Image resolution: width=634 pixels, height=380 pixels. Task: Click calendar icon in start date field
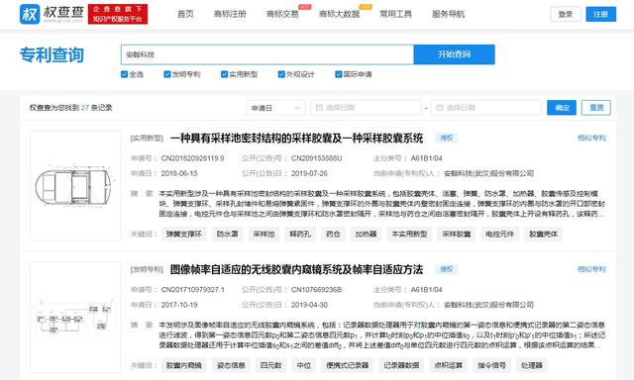point(319,108)
